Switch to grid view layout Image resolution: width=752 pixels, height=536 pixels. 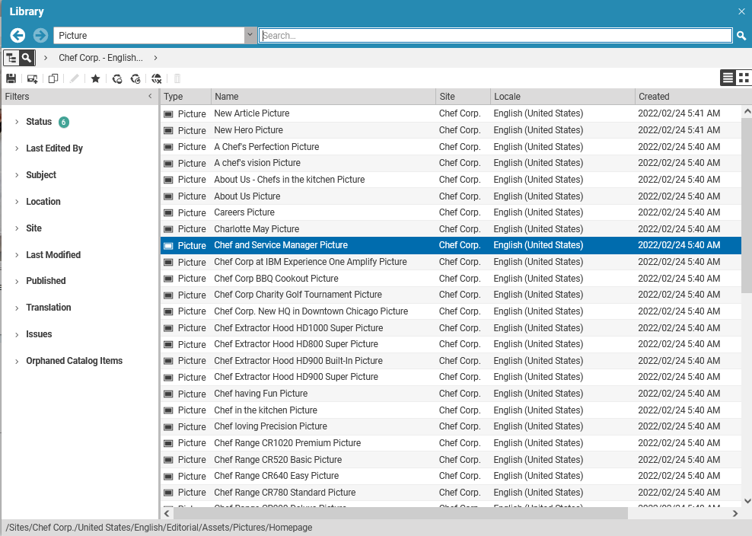(x=744, y=77)
